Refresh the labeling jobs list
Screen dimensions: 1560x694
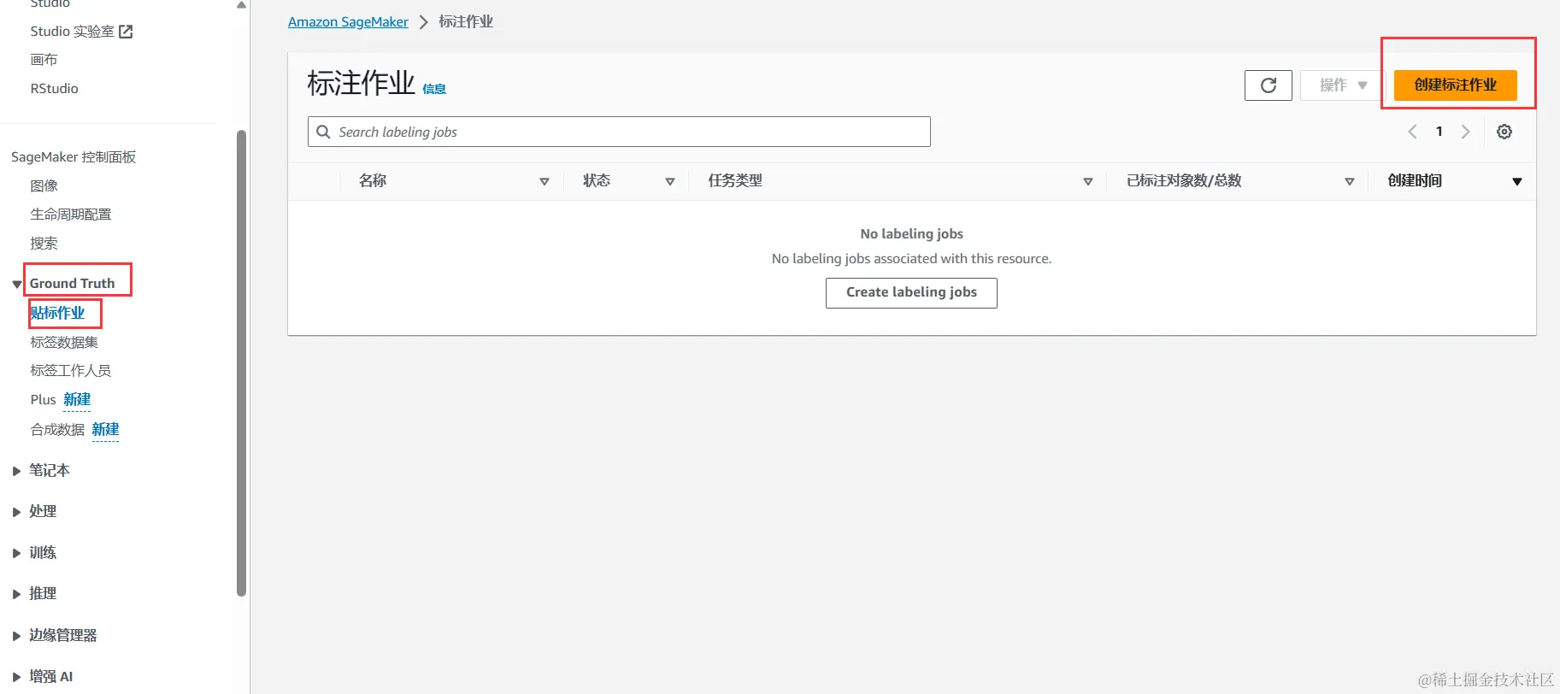tap(1268, 85)
